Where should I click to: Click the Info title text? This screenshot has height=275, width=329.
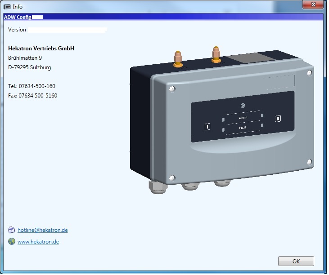(18, 7)
